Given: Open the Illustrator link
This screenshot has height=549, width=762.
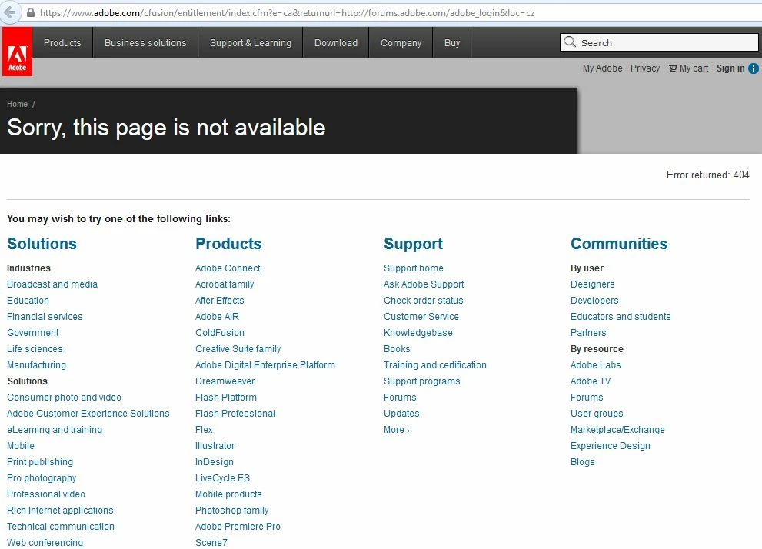Looking at the screenshot, I should 215,445.
